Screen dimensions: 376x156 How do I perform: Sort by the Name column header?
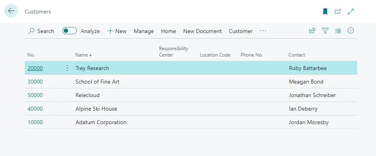point(84,55)
